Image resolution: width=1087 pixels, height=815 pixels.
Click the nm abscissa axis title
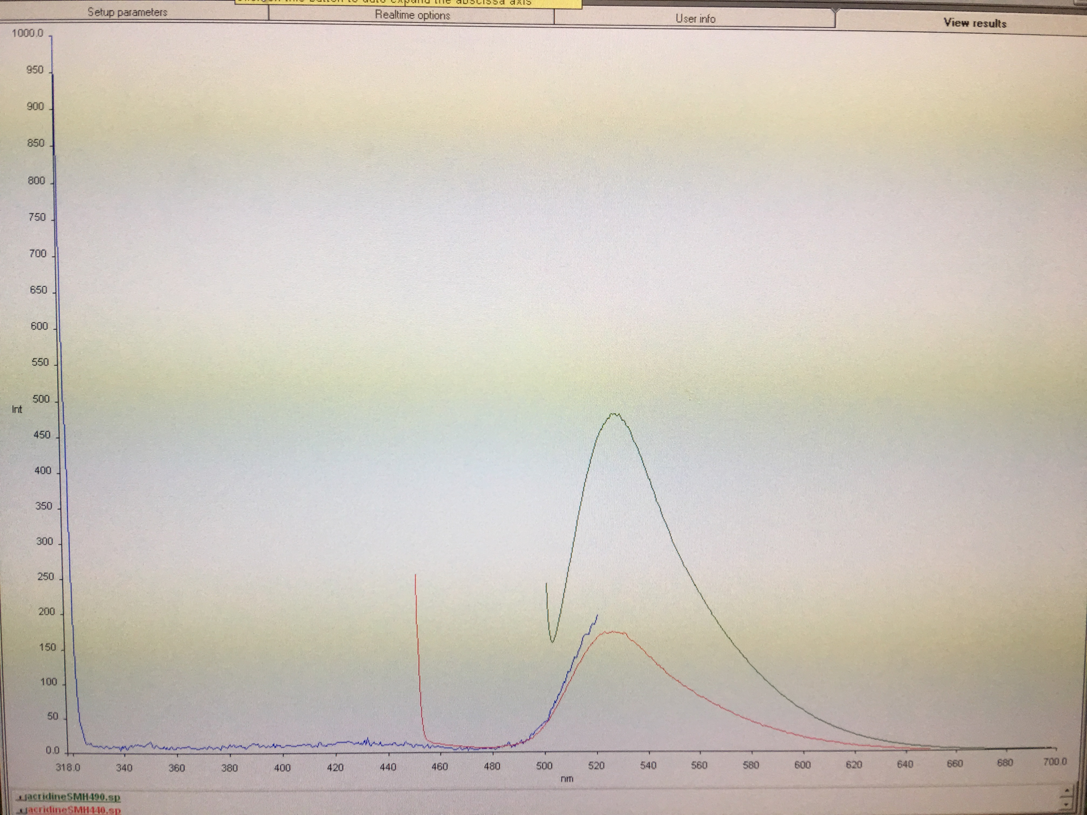coord(567,779)
